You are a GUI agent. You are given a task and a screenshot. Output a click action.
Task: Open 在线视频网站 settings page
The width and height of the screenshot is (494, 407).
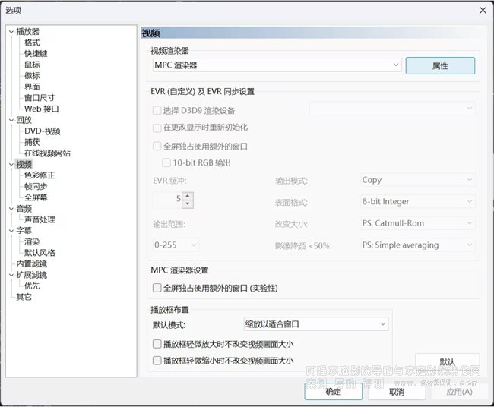[47, 153]
